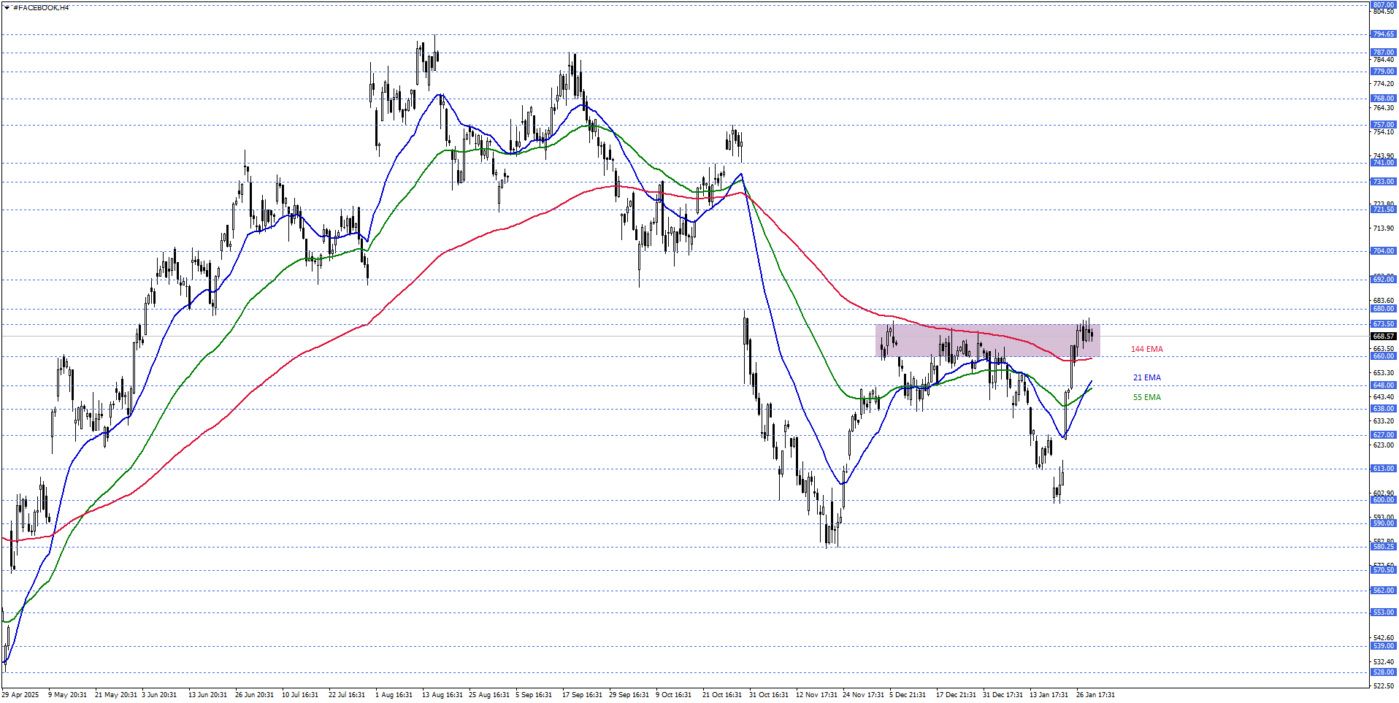Select the 580.25 price level label
This screenshot has width=1399, height=703.
click(1383, 547)
